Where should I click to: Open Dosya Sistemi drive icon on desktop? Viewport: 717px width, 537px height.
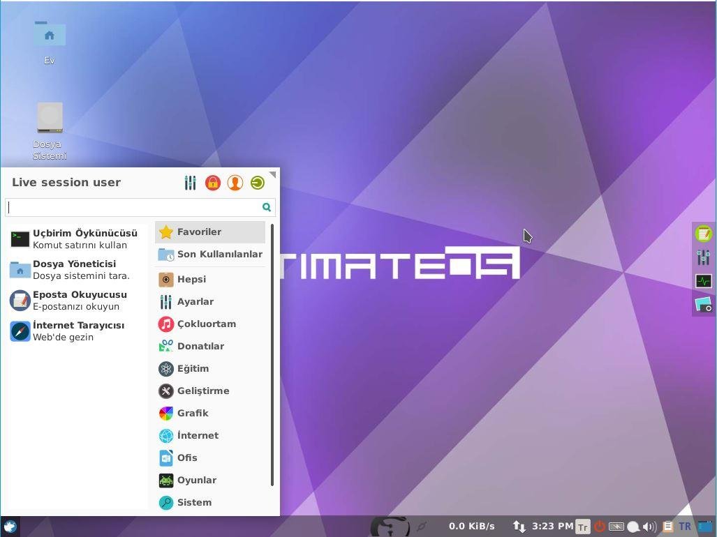coord(50,132)
